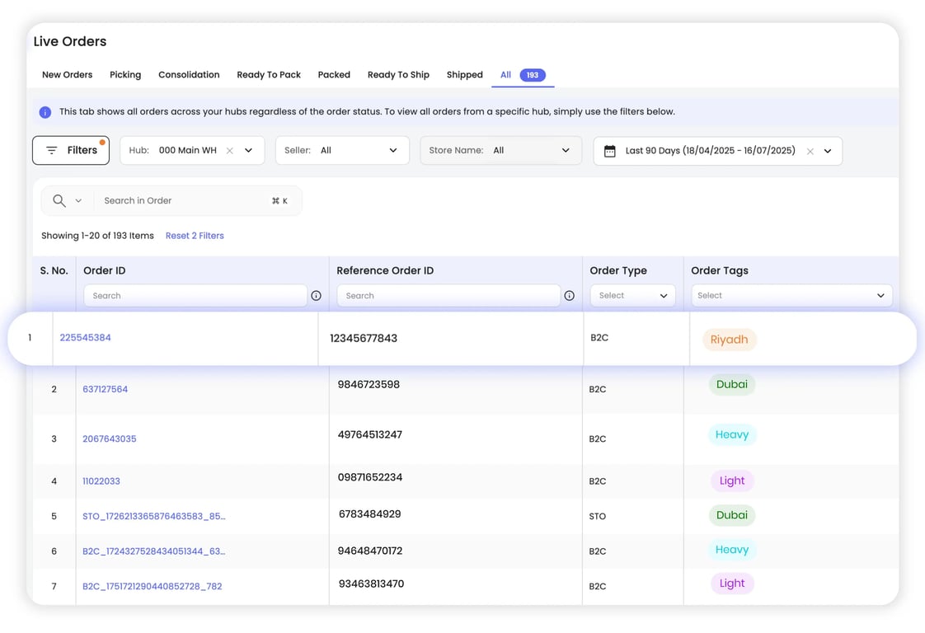
Task: Expand the search type chevron beside magnifier
Action: (78, 201)
